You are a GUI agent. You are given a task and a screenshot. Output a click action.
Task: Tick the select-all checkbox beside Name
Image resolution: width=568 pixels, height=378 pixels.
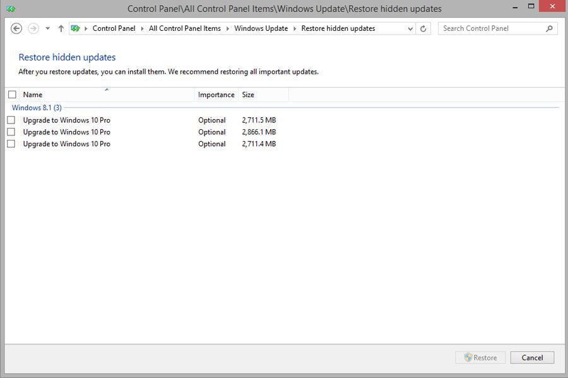(12, 94)
